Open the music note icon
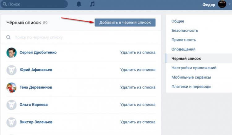Screen dimensions: 232x135 point(92,4)
